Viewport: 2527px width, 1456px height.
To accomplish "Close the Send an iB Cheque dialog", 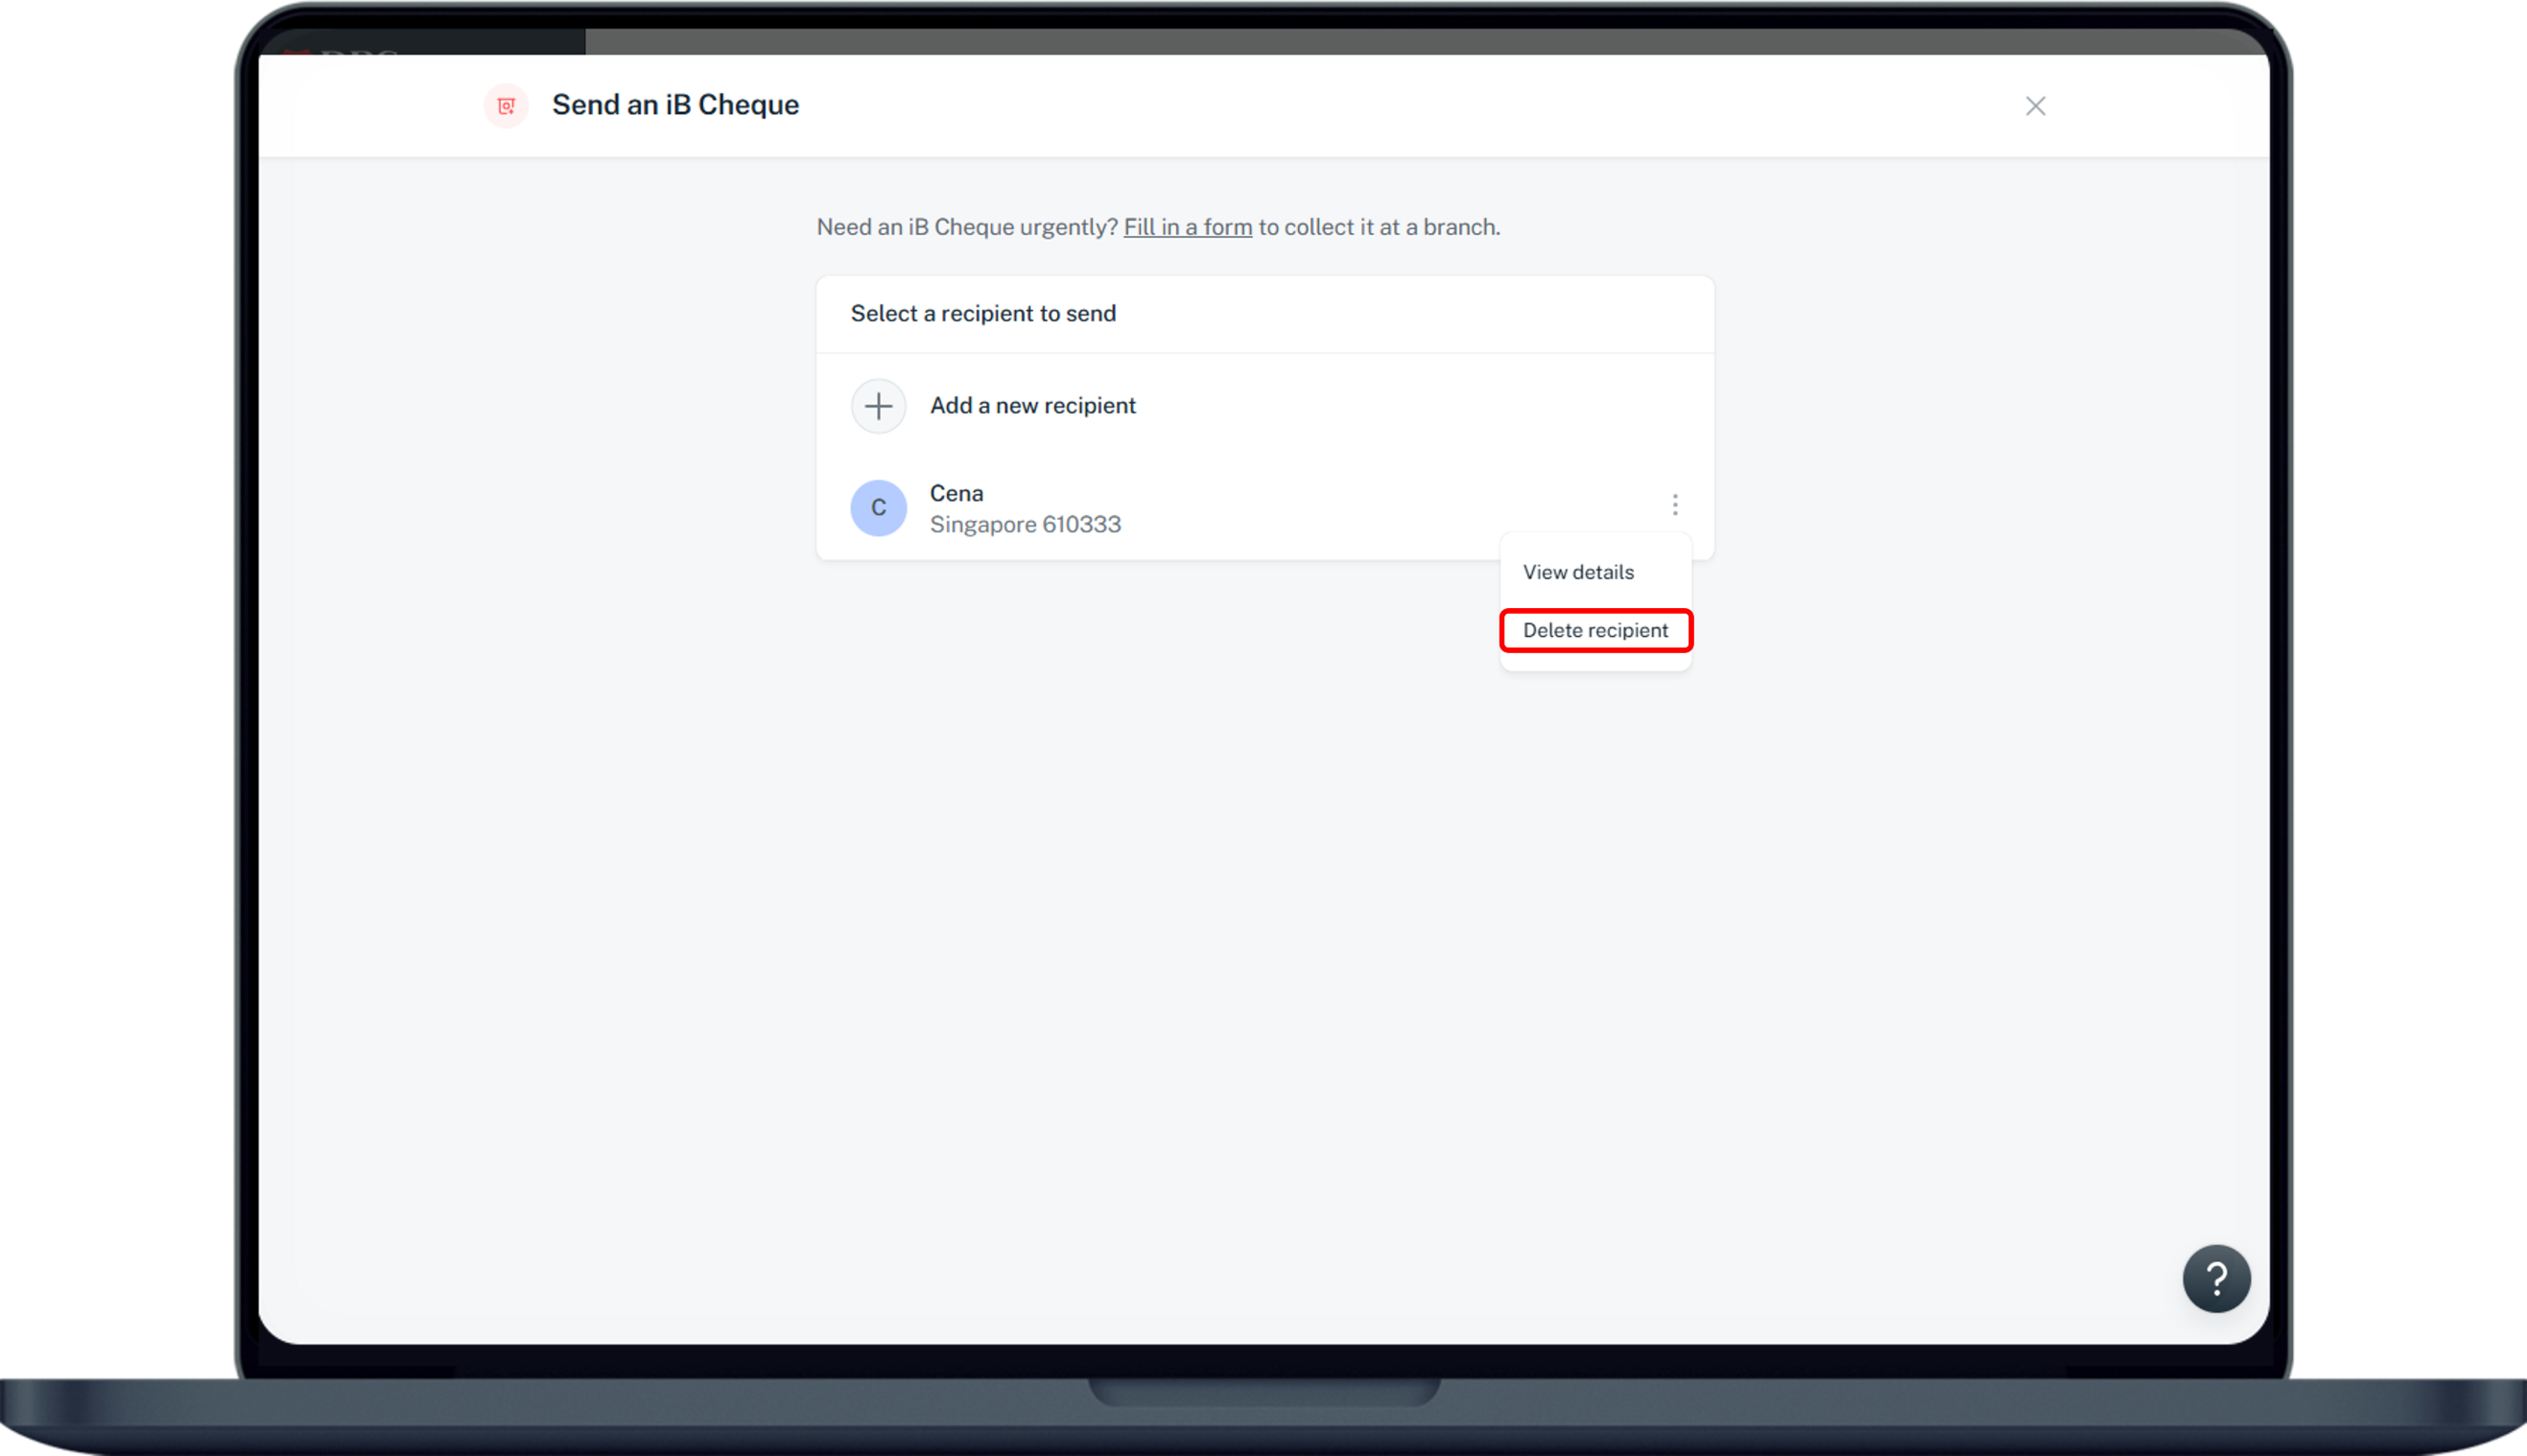I will [x=2035, y=106].
